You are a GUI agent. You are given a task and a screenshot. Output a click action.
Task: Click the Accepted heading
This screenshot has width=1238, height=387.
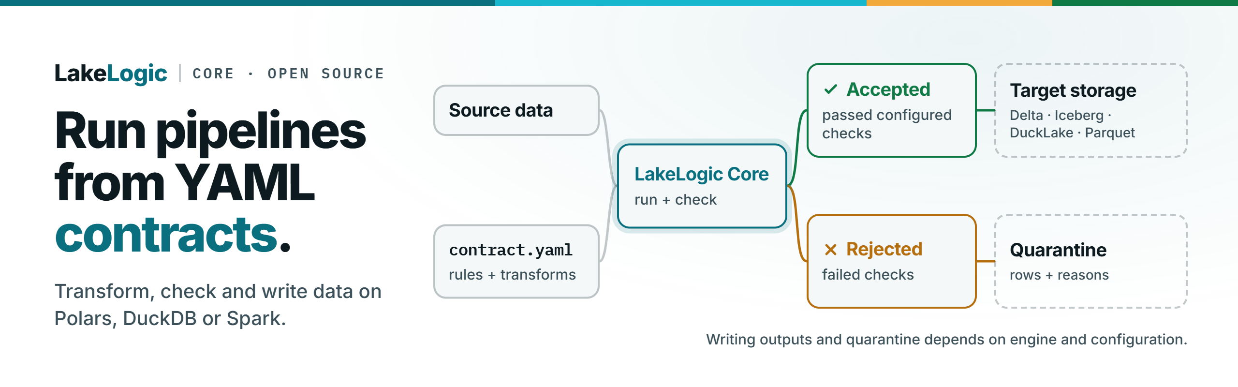point(888,89)
